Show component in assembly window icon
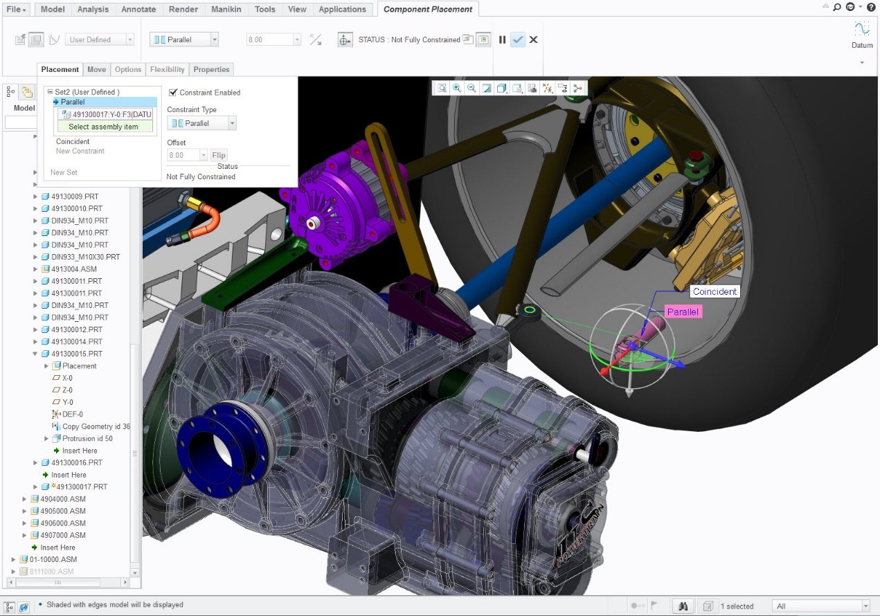Screen dimensions: 880x616 483,39
